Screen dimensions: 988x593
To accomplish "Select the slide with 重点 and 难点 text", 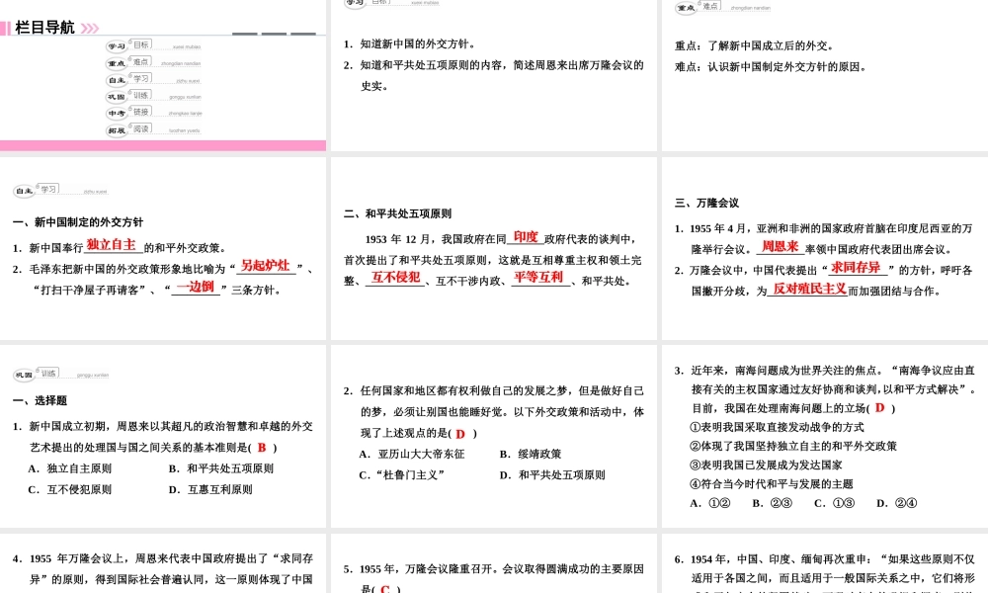I will tap(825, 76).
